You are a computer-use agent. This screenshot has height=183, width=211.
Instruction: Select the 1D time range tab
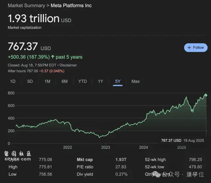[x=13, y=81]
